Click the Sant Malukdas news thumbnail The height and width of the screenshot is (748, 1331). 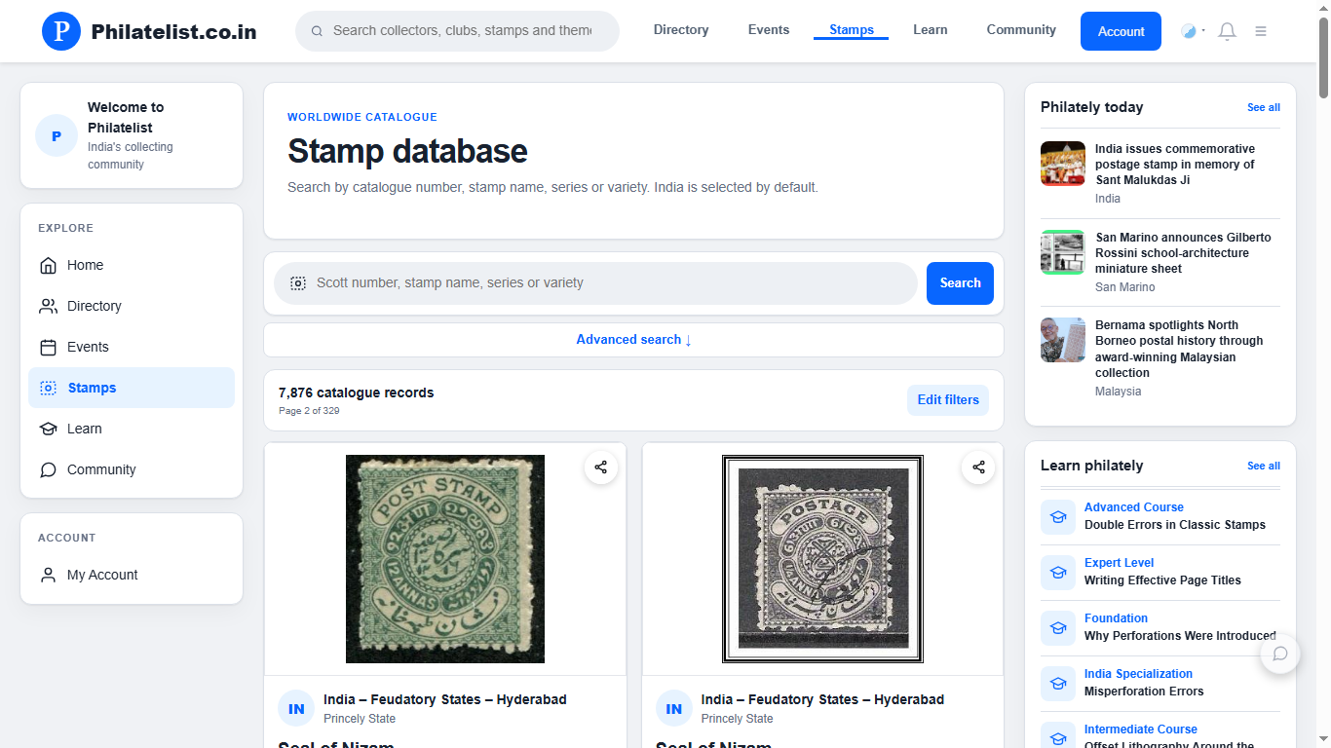coord(1063,164)
